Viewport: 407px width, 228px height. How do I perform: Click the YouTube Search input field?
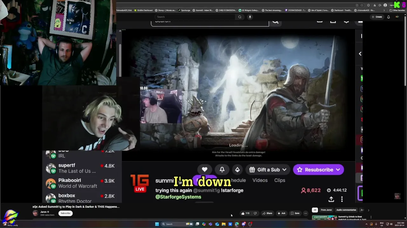(196, 17)
